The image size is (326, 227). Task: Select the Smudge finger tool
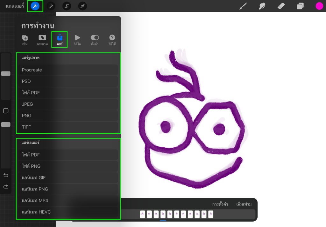coord(262,6)
